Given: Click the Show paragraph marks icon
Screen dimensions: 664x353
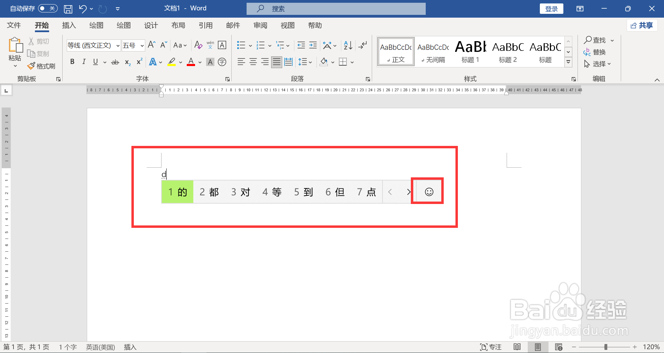Looking at the screenshot, I should pyautogui.click(x=362, y=45).
